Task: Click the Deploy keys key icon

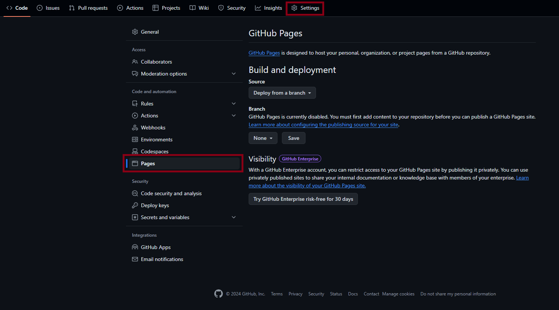Action: tap(135, 205)
